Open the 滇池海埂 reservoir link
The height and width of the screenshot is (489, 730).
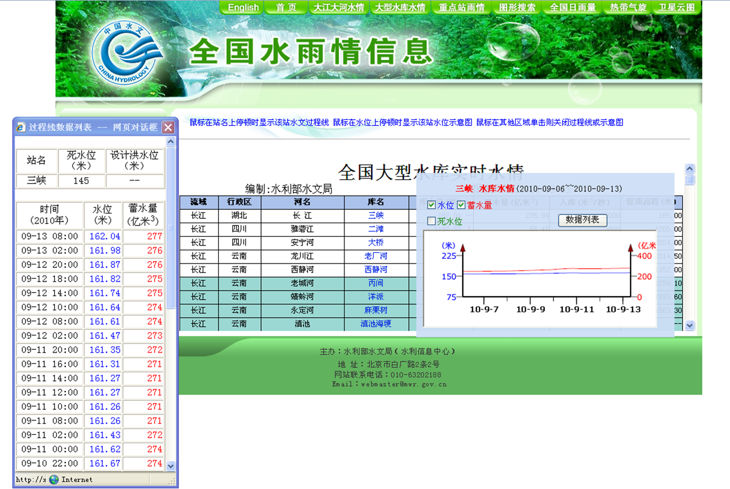376,324
